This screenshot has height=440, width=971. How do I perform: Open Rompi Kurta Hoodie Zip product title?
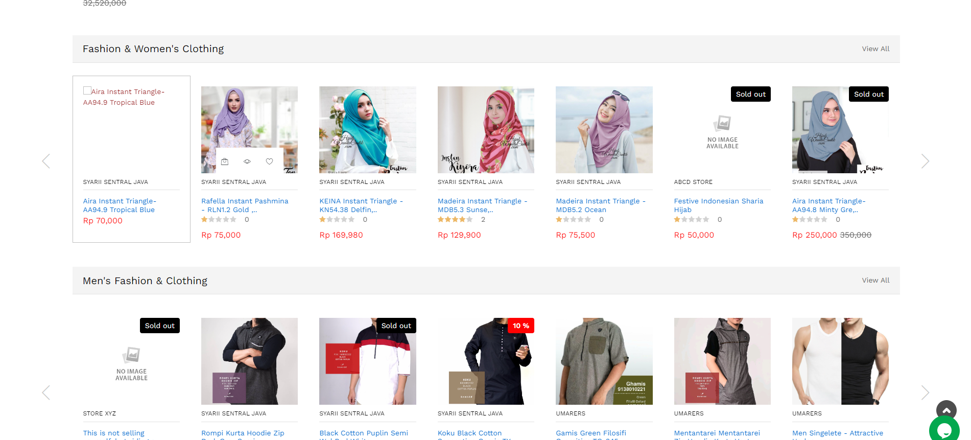243,433
